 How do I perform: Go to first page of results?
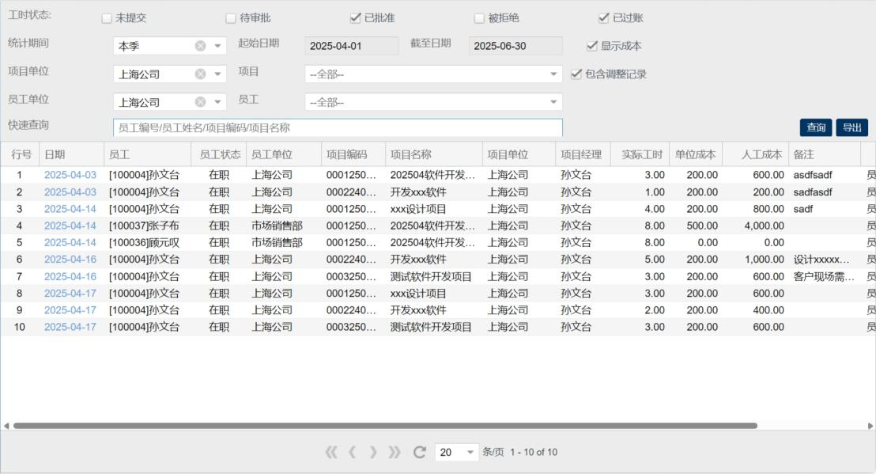332,453
